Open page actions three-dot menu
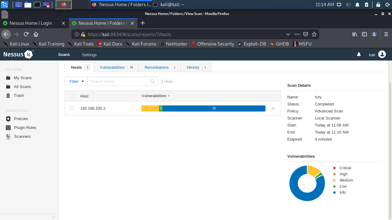 click(x=297, y=34)
